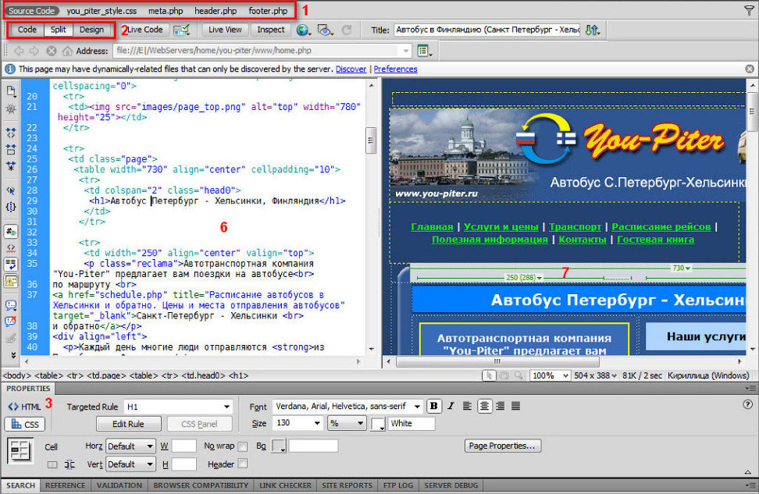Click the Properties panel help icon
The height and width of the screenshot is (494, 759).
tap(747, 404)
